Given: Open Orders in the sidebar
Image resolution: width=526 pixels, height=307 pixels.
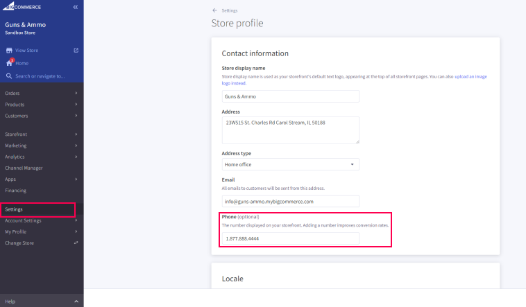Looking at the screenshot, I should point(12,93).
